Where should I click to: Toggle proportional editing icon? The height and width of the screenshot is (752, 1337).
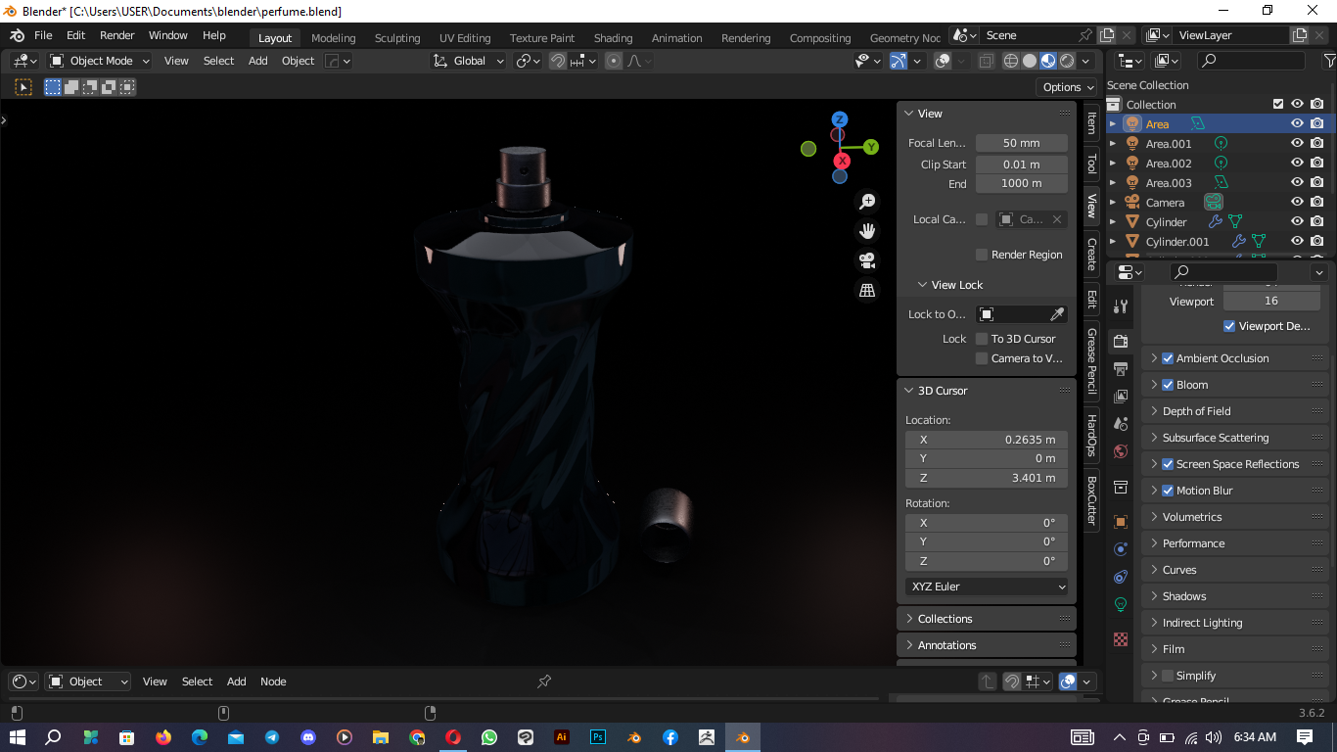tap(614, 61)
